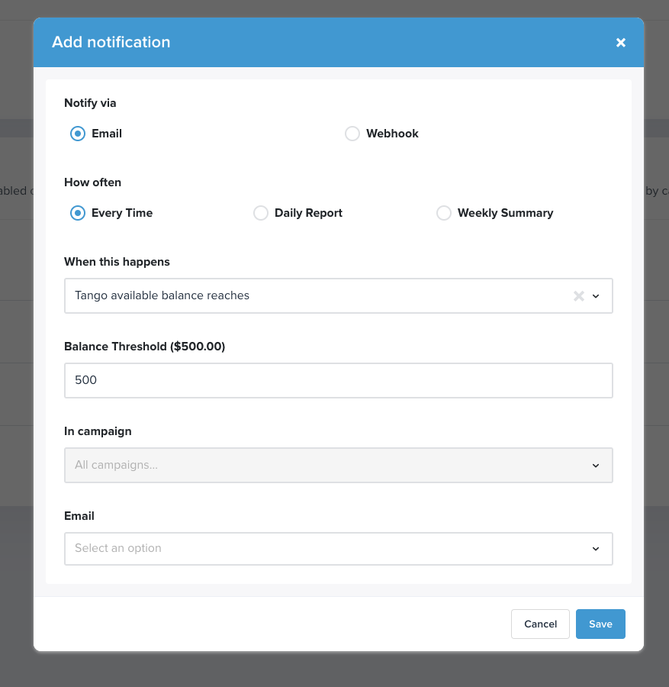Image resolution: width=669 pixels, height=687 pixels.
Task: Click the Add notification title bar
Action: tap(111, 42)
